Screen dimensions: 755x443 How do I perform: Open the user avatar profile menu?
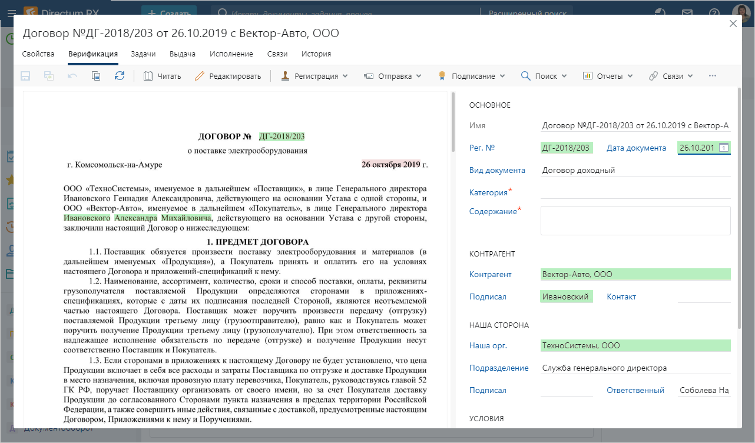point(740,13)
